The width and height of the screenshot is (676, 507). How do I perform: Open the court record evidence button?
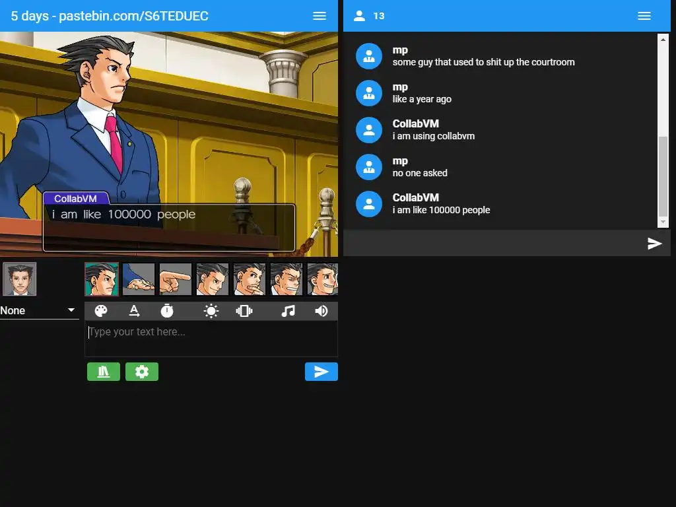104,372
